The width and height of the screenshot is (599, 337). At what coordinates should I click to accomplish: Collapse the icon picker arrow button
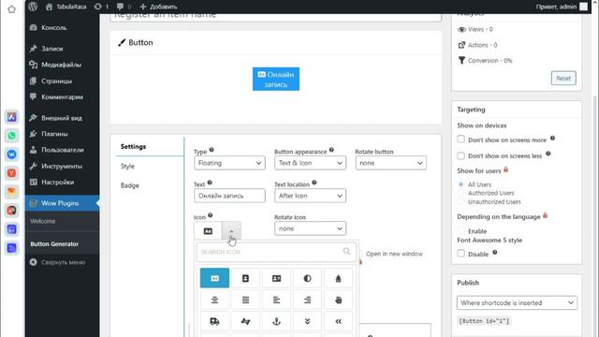point(231,231)
